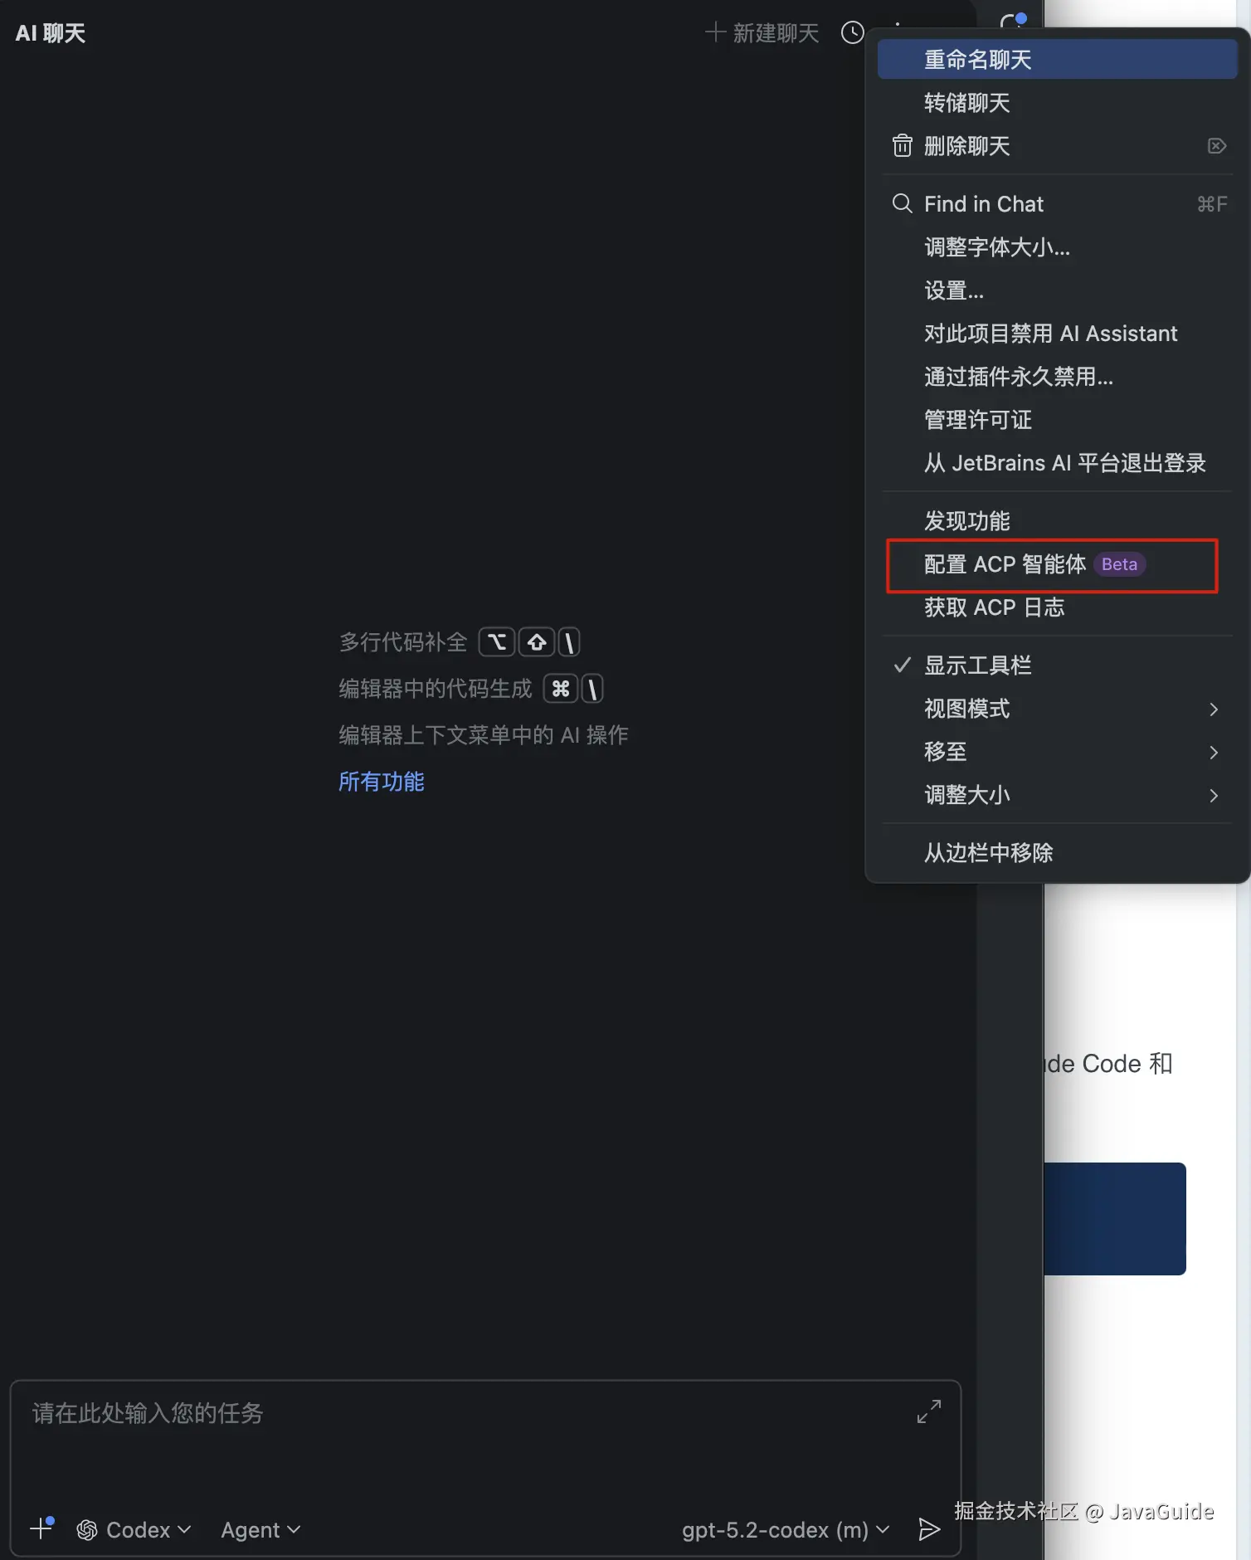This screenshot has width=1251, height=1560.
Task: Expand the task input with the arrows icon
Action: (x=928, y=1411)
